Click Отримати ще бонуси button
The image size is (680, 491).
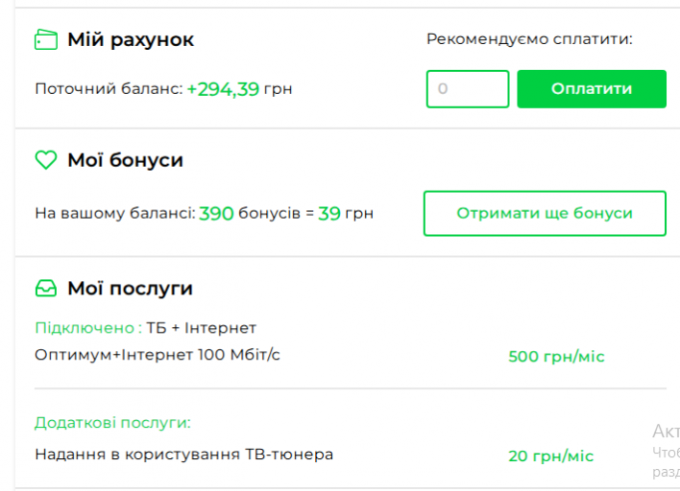pyautogui.click(x=545, y=213)
